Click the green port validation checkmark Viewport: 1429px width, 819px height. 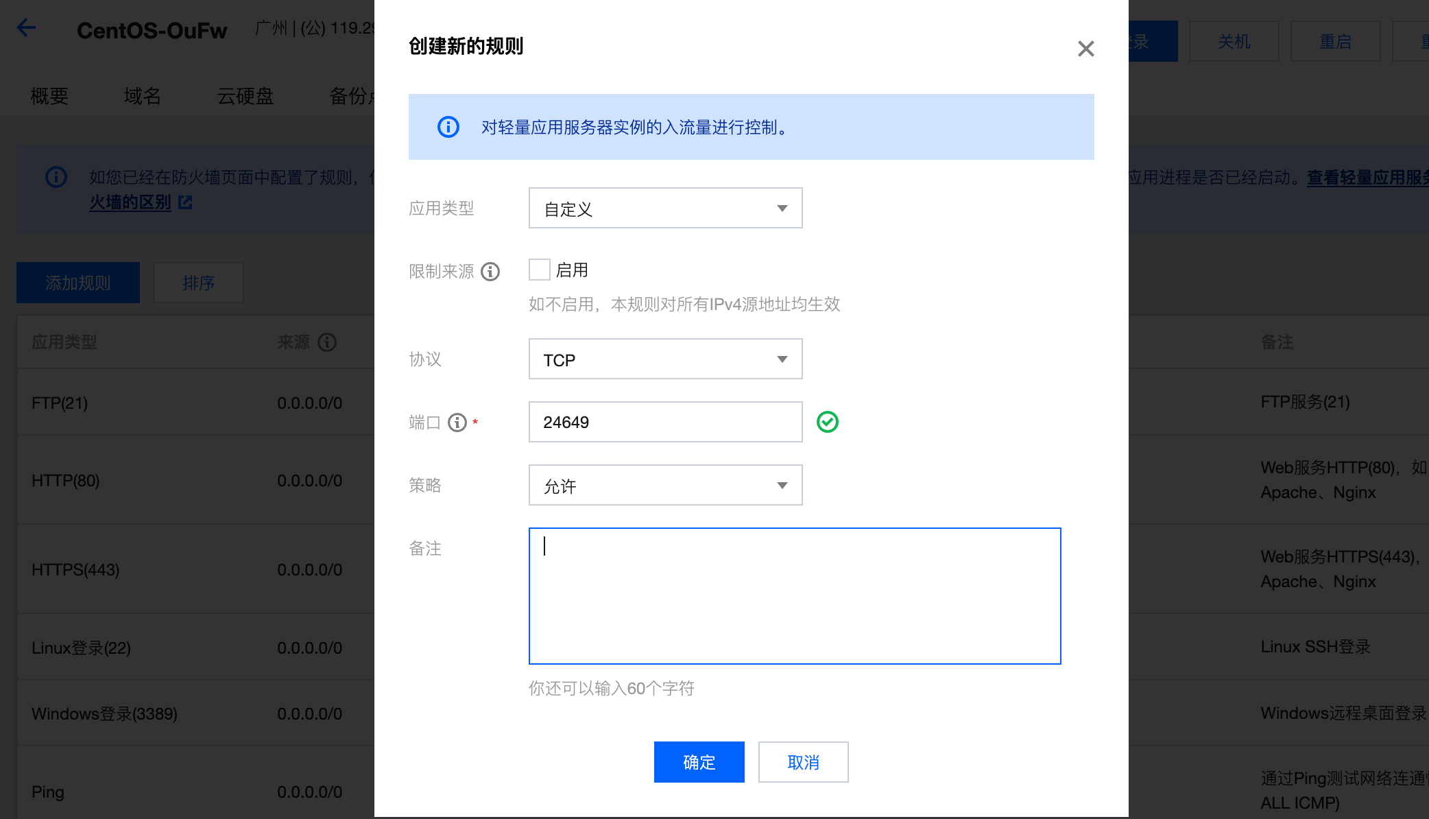tap(828, 422)
